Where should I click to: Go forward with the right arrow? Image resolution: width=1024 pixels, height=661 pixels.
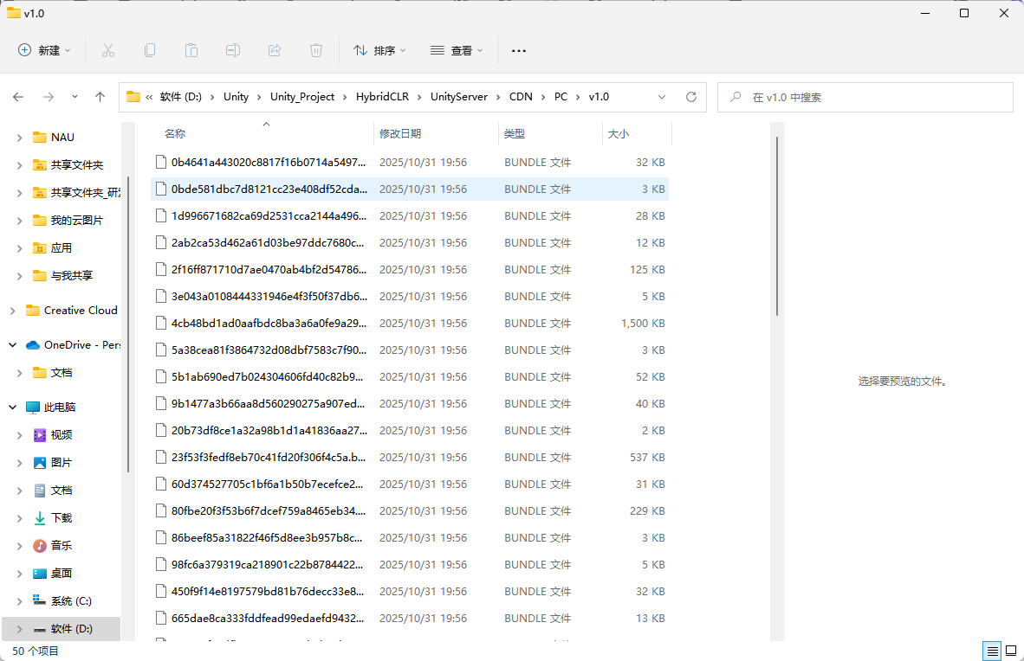pos(49,97)
